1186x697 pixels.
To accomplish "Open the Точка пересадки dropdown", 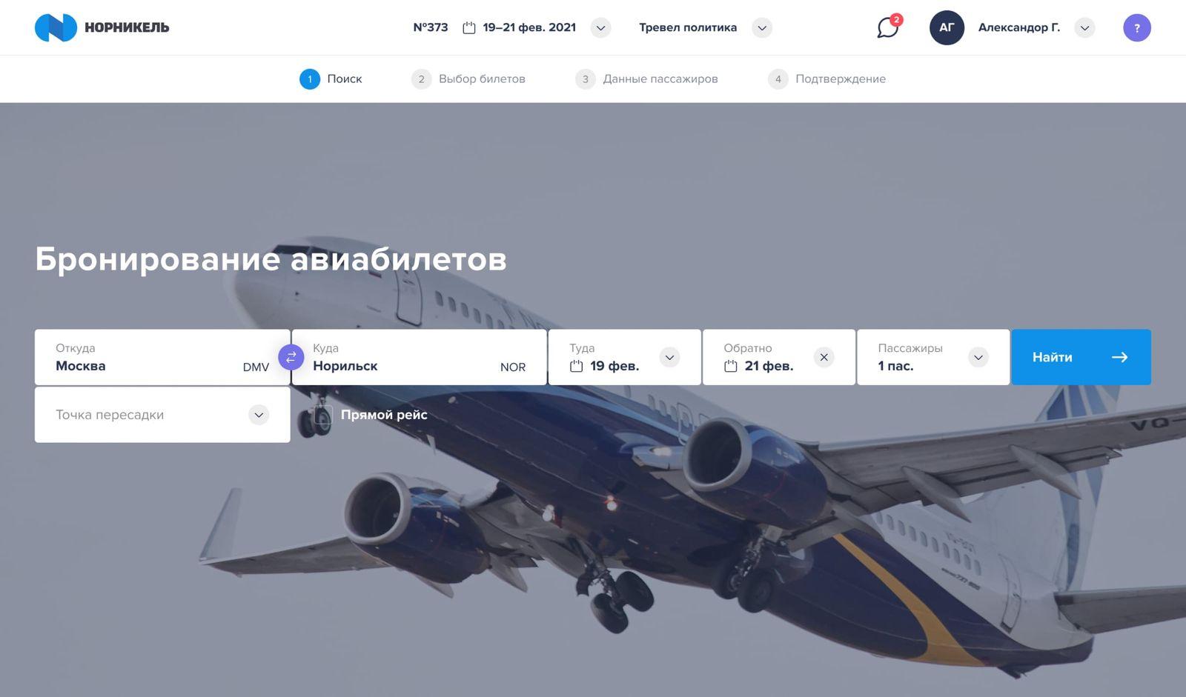I will point(162,415).
